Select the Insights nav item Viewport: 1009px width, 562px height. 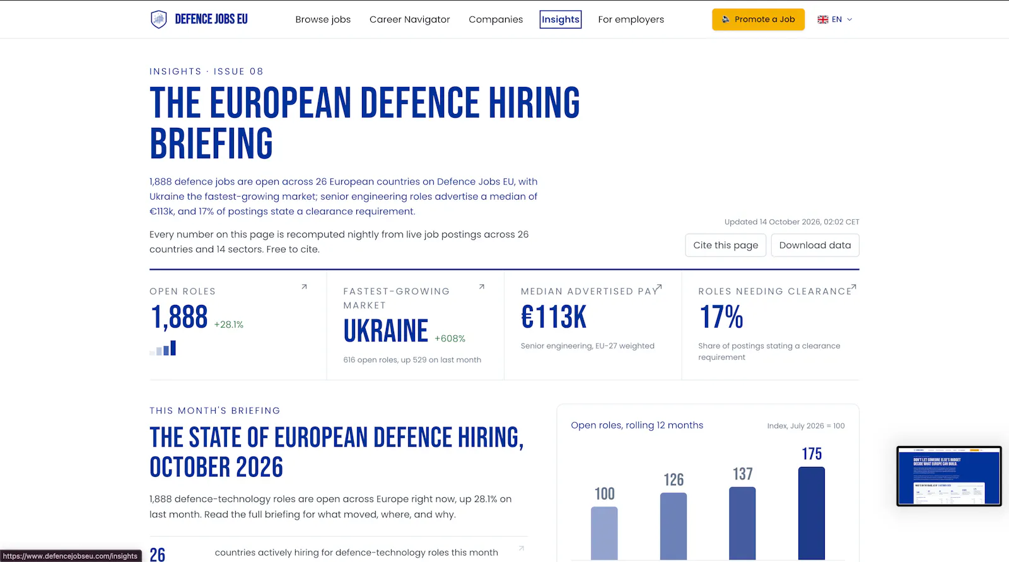[x=561, y=20]
